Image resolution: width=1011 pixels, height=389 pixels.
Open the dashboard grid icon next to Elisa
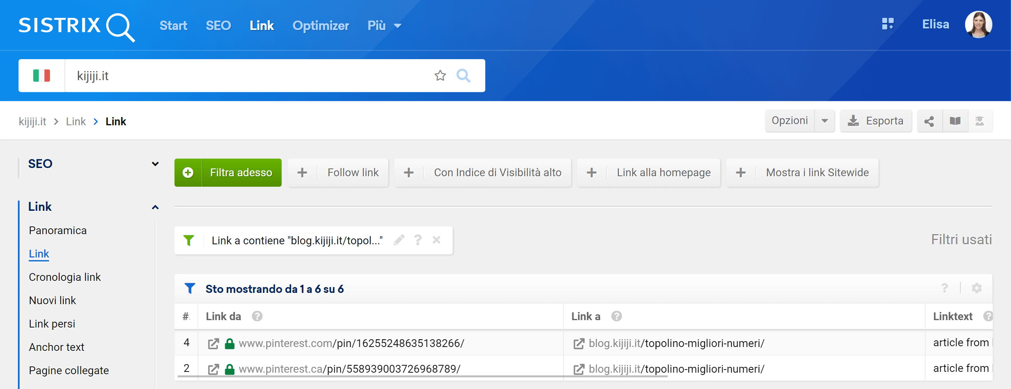[x=887, y=24]
